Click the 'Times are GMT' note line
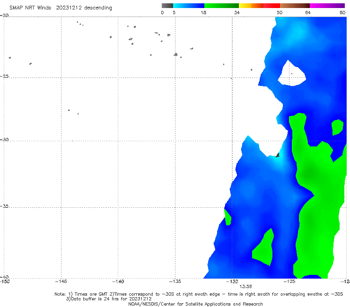Image resolution: width=350 pixels, height=307 pixels. point(199,294)
